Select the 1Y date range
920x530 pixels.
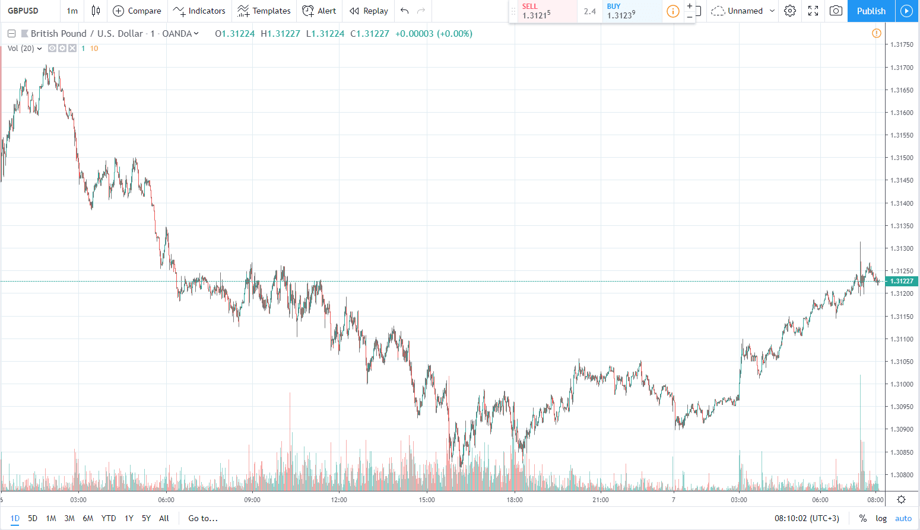[129, 518]
